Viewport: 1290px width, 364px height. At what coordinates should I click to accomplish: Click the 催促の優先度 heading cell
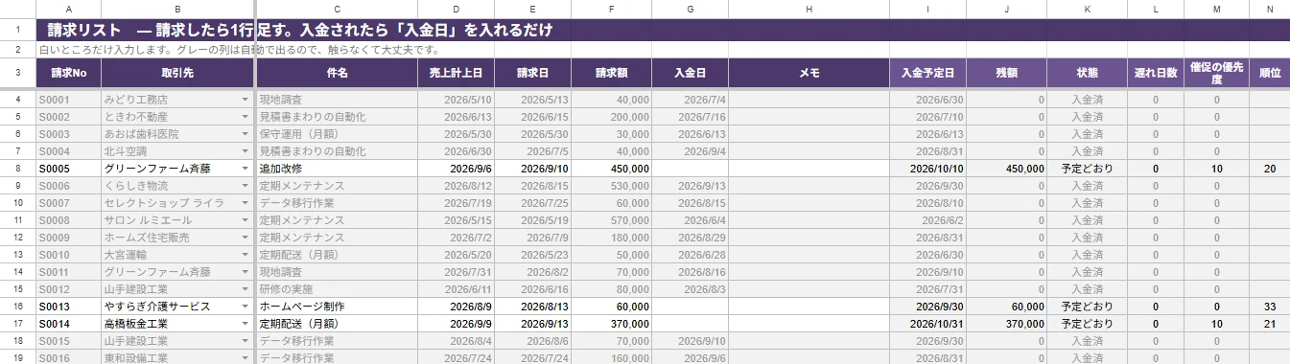click(x=1216, y=73)
